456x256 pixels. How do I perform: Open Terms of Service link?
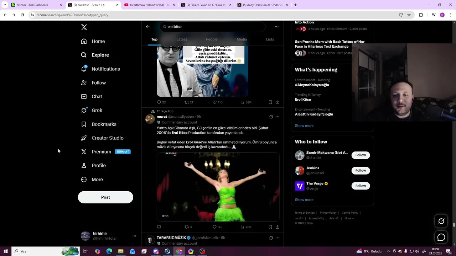pyautogui.click(x=305, y=213)
